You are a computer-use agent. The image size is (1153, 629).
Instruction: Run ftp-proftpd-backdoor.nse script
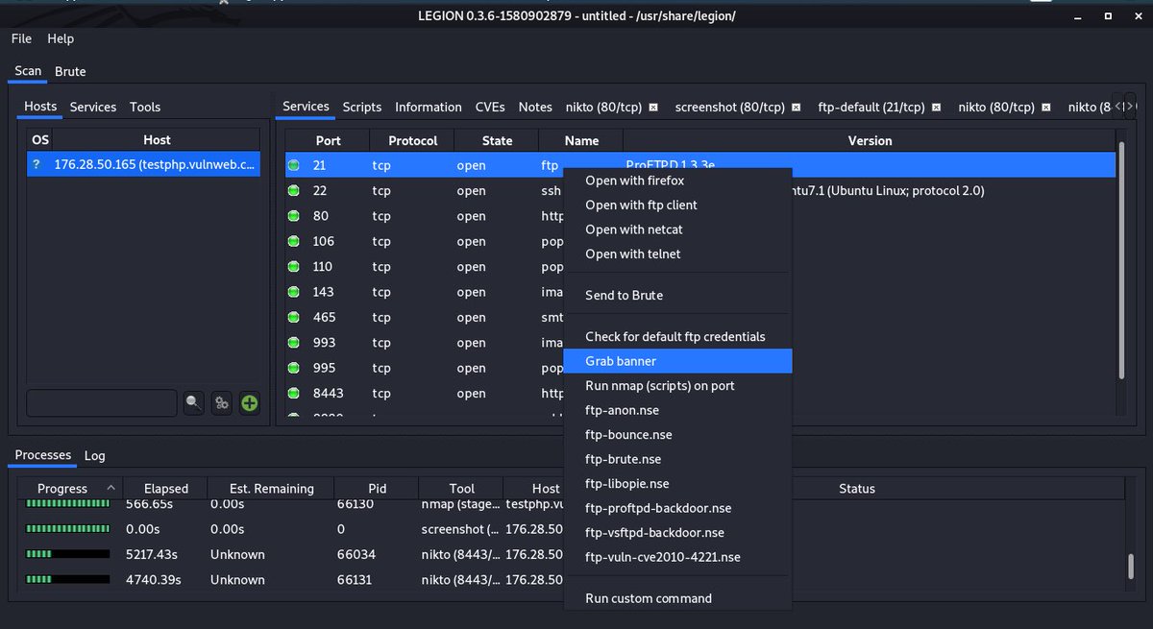[677, 508]
